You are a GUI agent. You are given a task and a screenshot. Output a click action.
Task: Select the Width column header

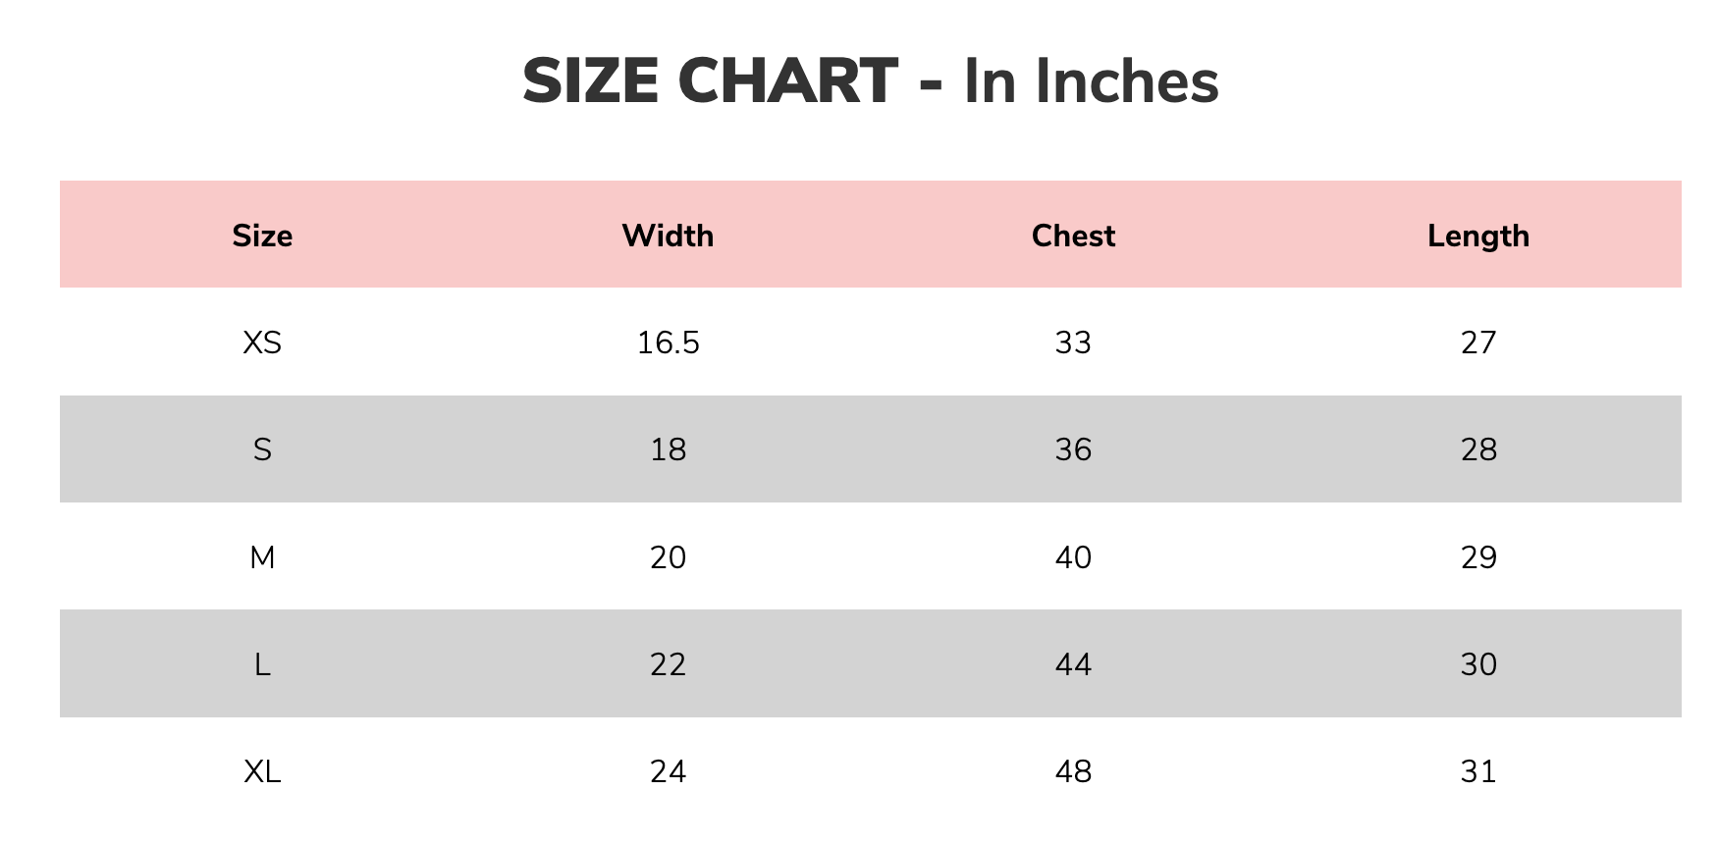pyautogui.click(x=668, y=236)
